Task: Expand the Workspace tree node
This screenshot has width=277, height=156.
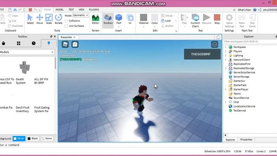Action: (225, 47)
